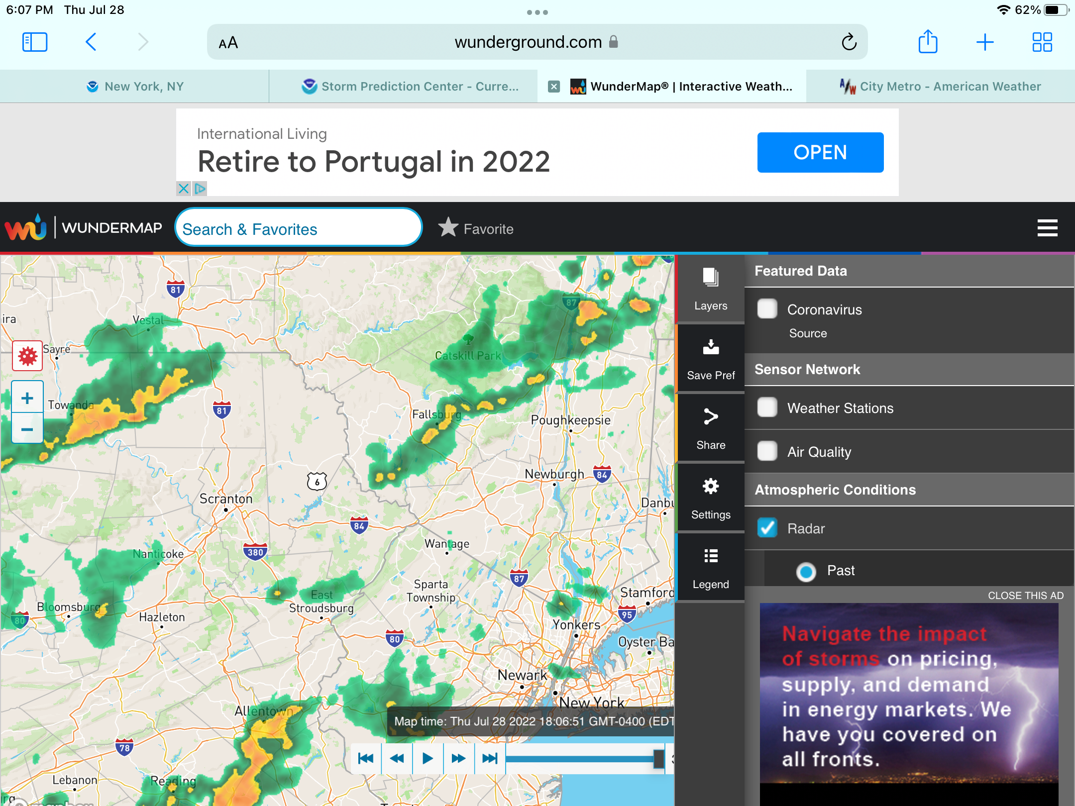Viewport: 1075px width, 806px height.
Task: Click the red severe weather map button
Action: pyautogui.click(x=27, y=356)
